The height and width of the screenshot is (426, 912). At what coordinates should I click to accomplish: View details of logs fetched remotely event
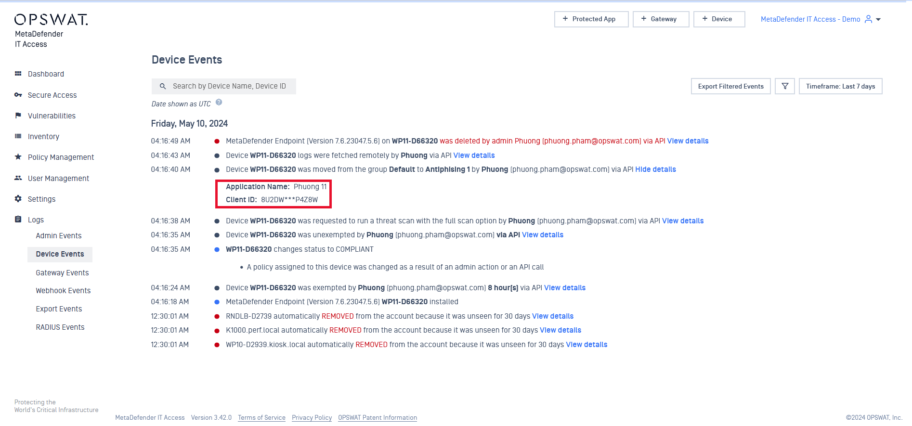coord(474,155)
